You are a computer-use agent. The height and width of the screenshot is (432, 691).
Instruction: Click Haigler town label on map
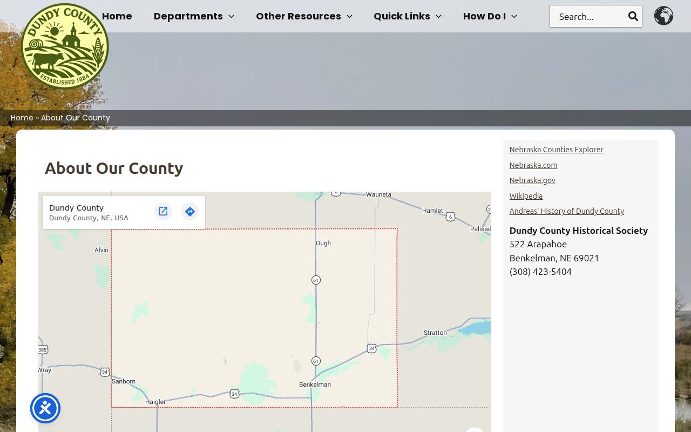[155, 402]
